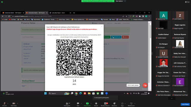Viewport: 191px width, 107px height.
Task: Go back in the Chrome browser
Action: 3,16
